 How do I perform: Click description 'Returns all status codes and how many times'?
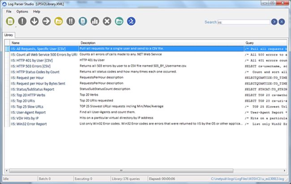(128, 72)
